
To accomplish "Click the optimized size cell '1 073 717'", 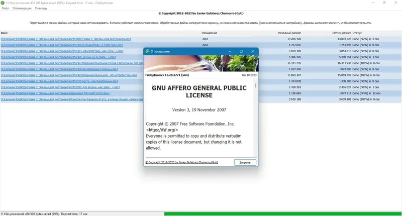I will pyautogui.click(x=345, y=93).
